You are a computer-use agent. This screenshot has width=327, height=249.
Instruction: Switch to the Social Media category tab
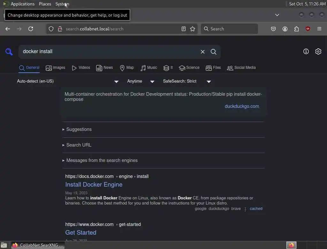241,68
